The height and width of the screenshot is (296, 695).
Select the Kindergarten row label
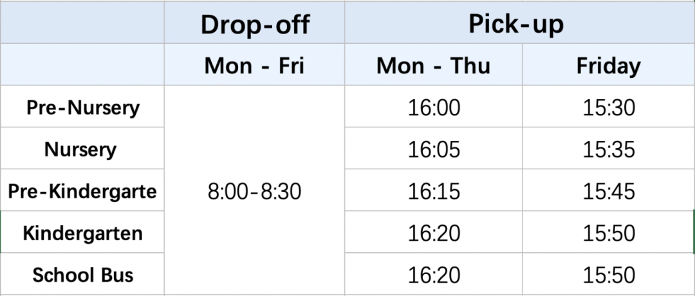pyautogui.click(x=82, y=233)
